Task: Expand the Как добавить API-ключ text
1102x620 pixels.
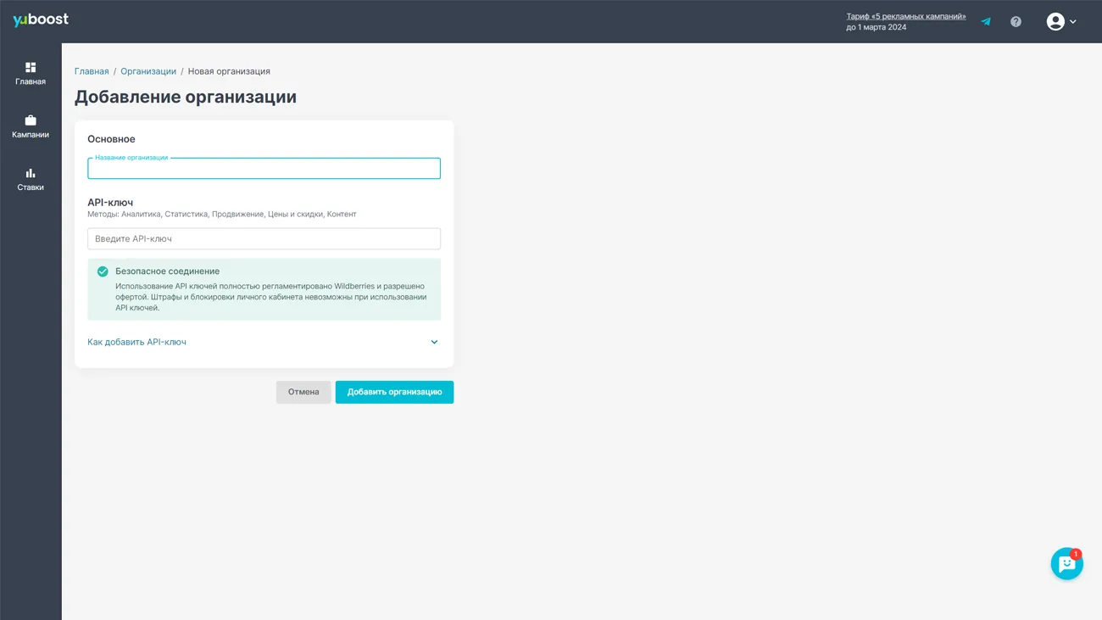Action: 136,343
